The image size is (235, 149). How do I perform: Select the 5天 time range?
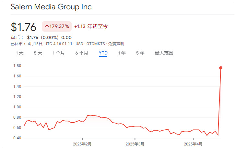pyautogui.click(x=38, y=53)
